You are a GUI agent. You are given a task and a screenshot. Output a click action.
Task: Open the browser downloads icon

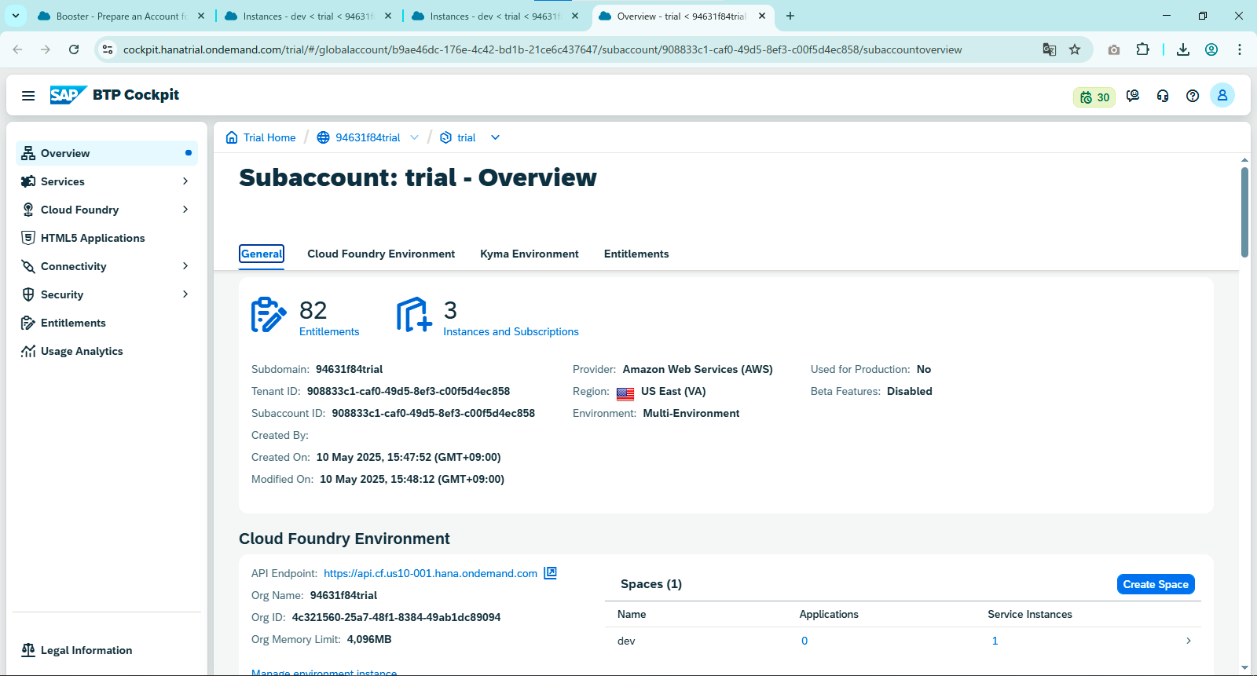1183,49
